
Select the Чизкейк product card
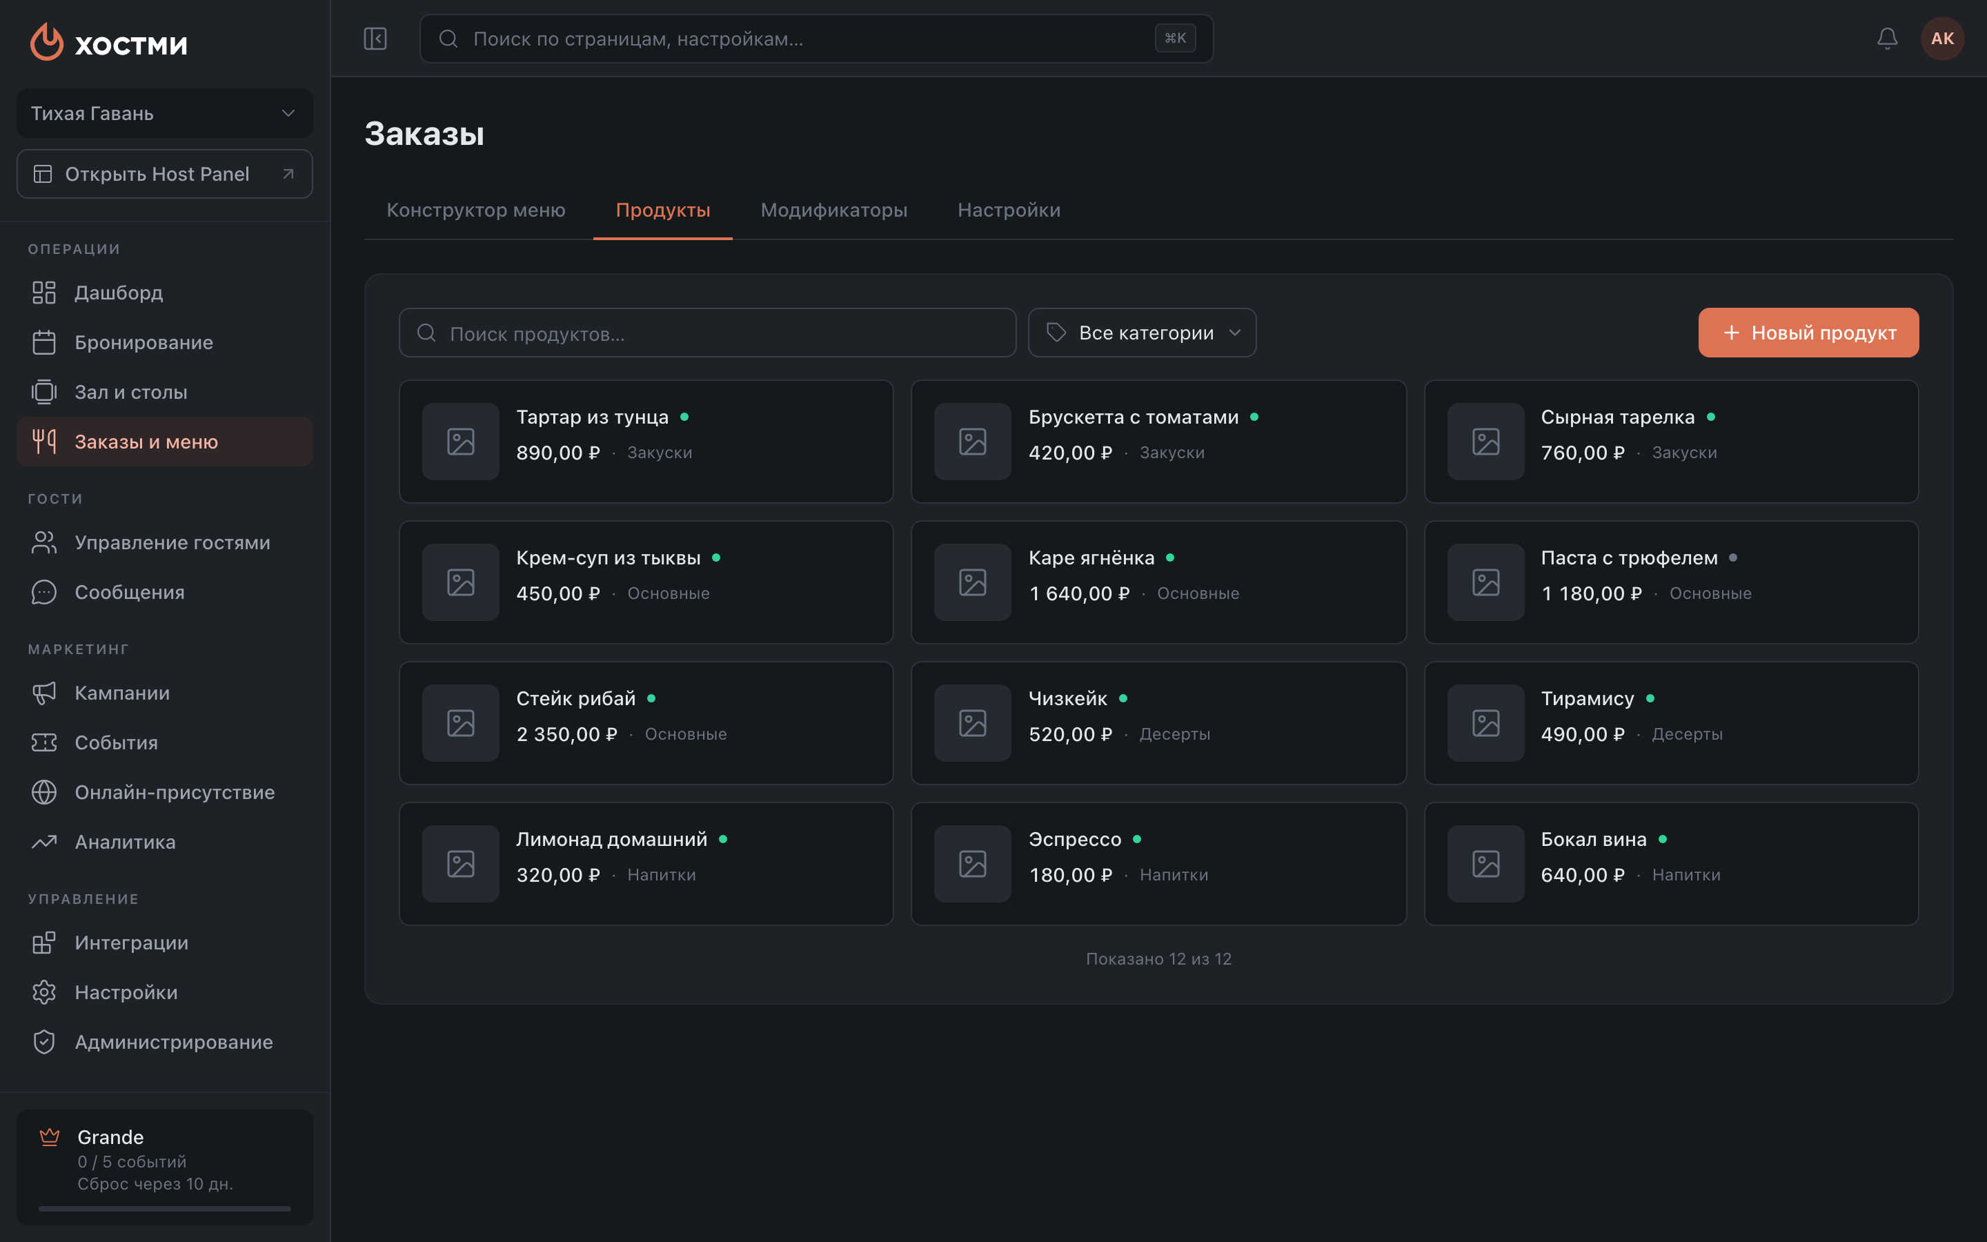point(1158,723)
